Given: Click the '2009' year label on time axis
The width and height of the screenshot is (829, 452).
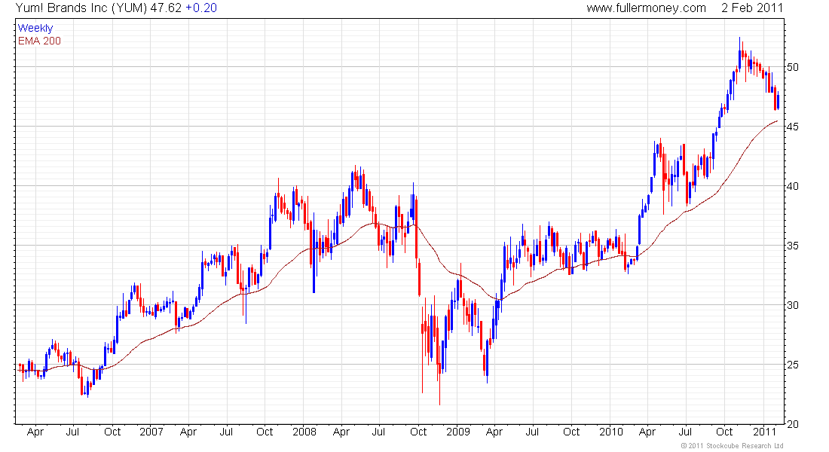Looking at the screenshot, I should tap(458, 432).
